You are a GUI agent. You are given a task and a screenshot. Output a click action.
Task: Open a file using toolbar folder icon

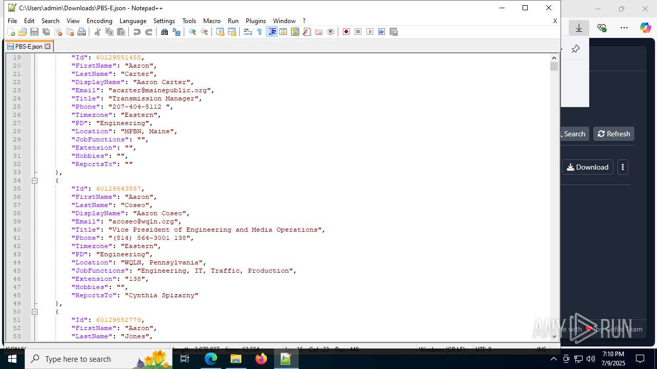[23, 32]
